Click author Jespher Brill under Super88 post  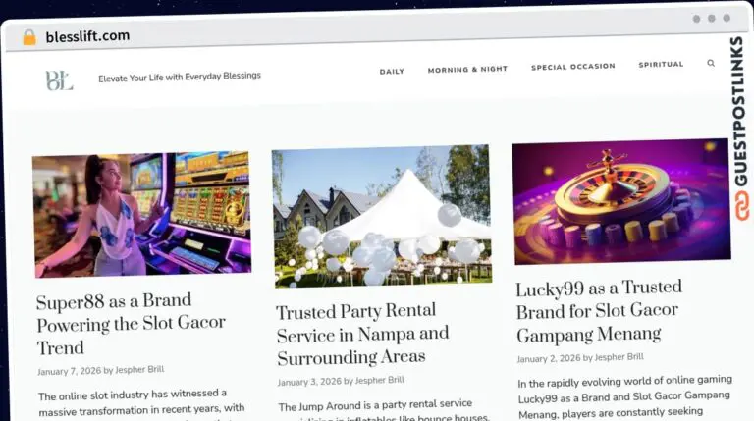point(139,370)
